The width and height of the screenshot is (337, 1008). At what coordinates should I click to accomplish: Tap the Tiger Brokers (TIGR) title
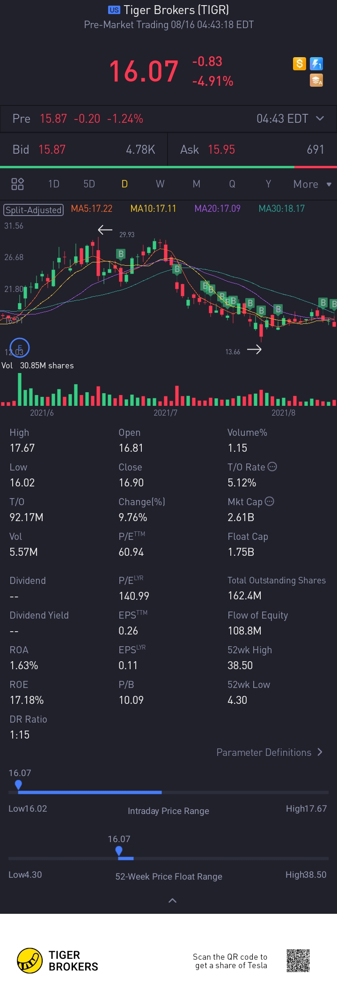[176, 10]
